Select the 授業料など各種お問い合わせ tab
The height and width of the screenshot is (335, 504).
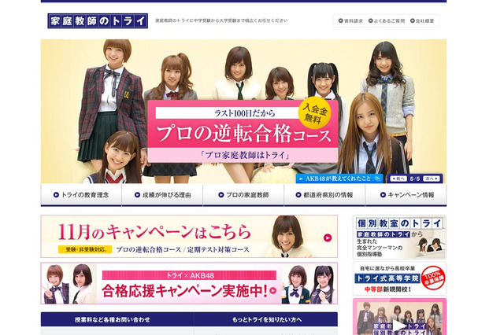pos(117,319)
